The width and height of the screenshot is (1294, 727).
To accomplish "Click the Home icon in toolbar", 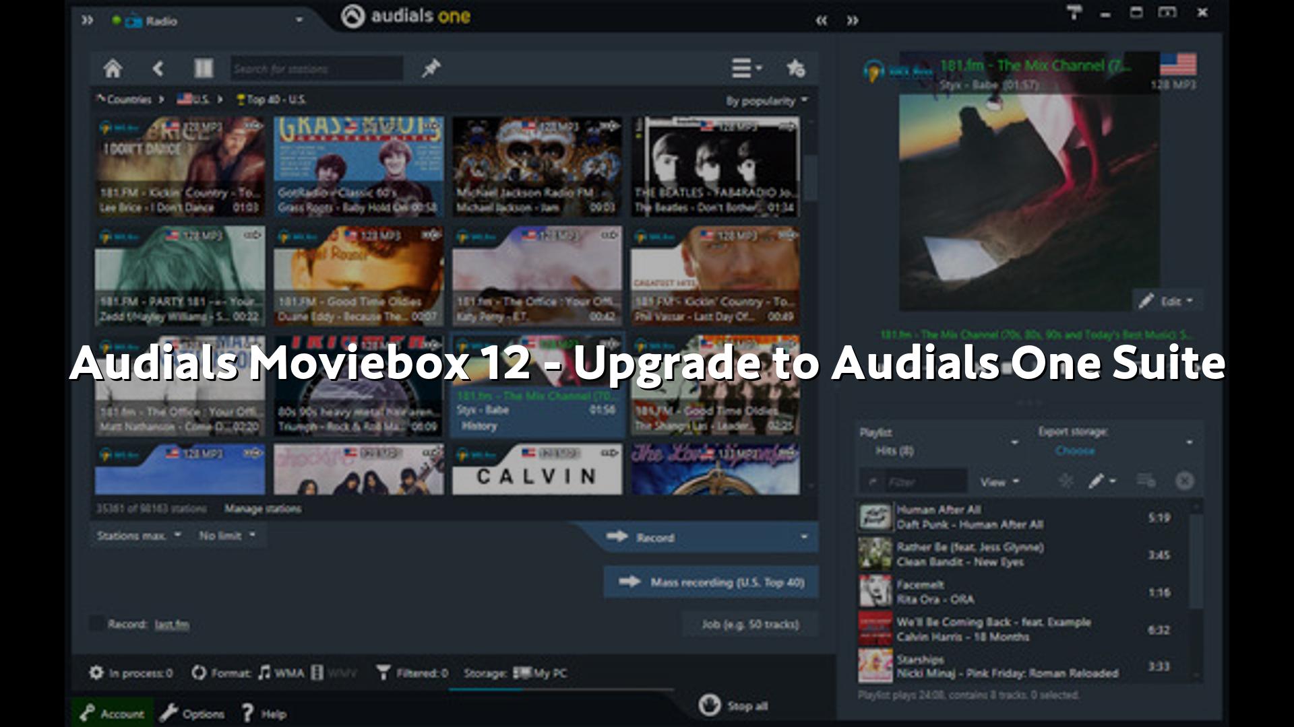I will (113, 69).
